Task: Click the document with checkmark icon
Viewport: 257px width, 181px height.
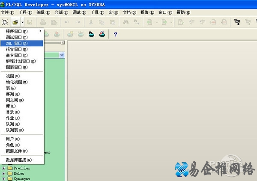Action: click(x=181, y=22)
